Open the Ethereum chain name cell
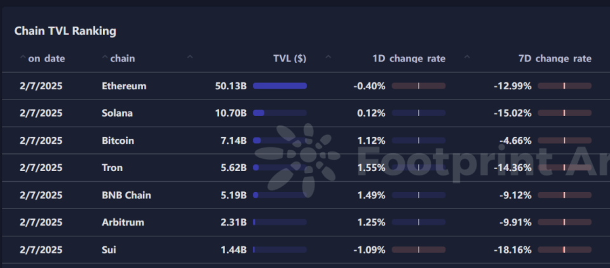The image size is (610, 268). click(124, 86)
